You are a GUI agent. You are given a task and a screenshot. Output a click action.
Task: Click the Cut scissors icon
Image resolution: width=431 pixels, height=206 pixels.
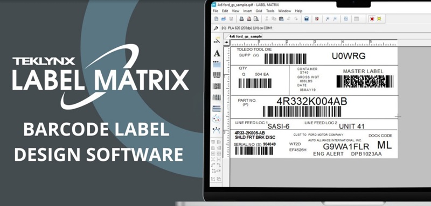coord(266,19)
